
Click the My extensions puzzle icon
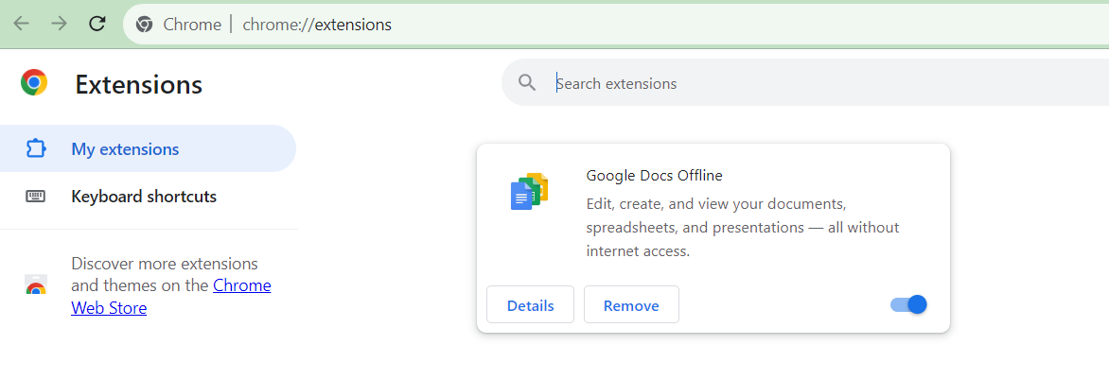coord(35,149)
